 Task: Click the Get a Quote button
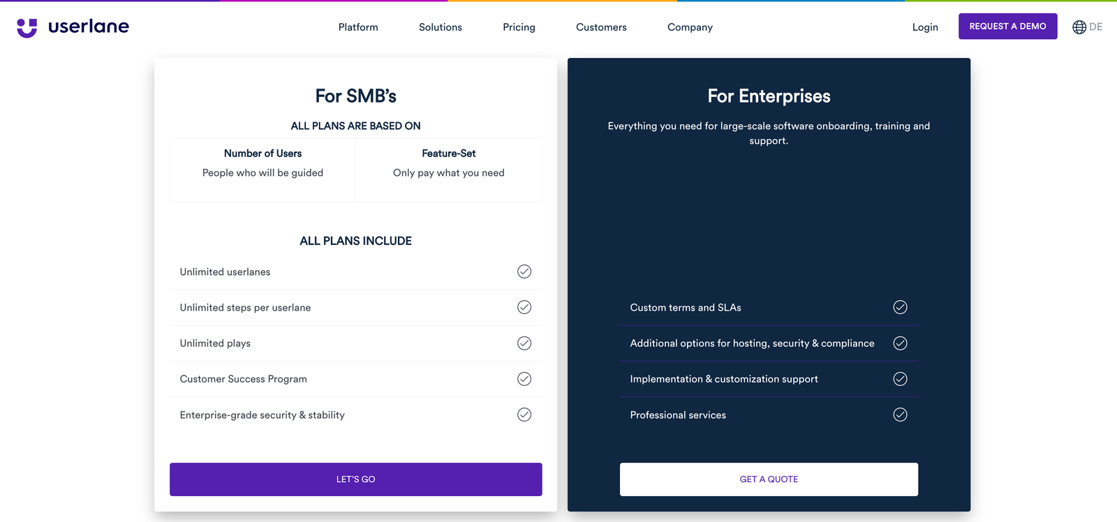769,479
